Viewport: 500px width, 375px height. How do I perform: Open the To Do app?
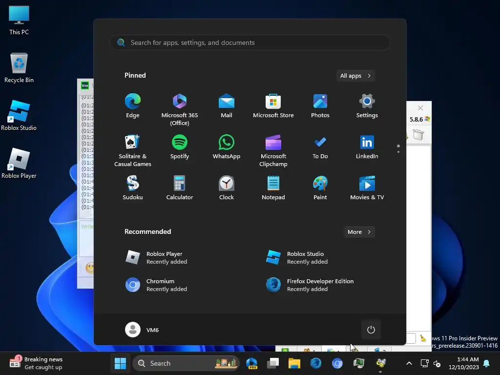click(320, 147)
